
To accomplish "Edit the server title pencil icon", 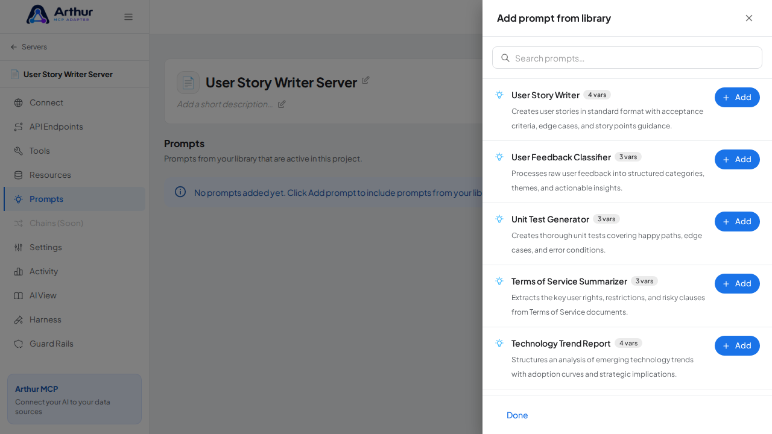I will coord(365,80).
